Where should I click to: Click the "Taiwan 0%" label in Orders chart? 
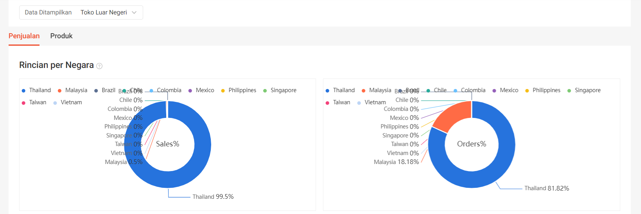coord(405,144)
